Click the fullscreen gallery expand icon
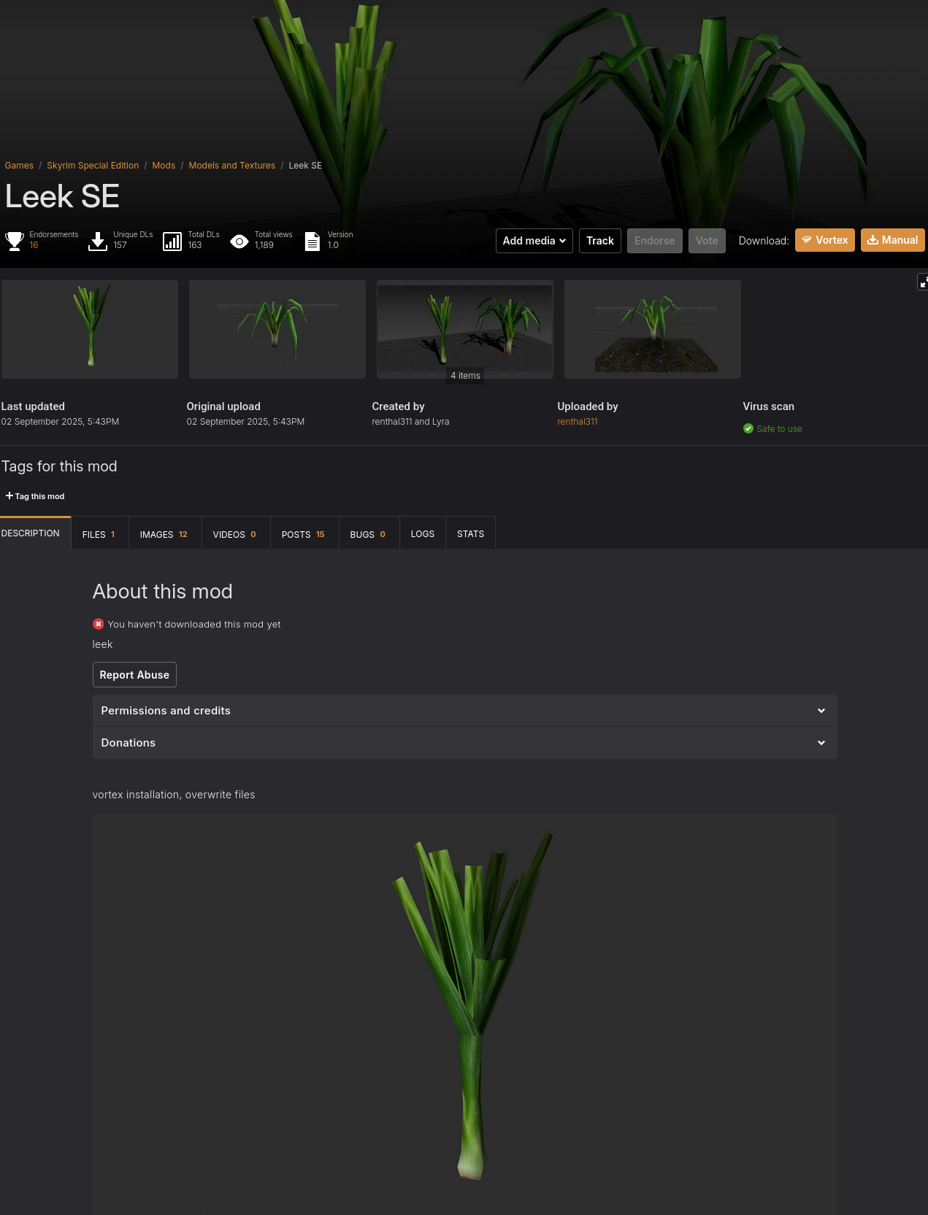Image resolution: width=928 pixels, height=1215 pixels. point(923,282)
